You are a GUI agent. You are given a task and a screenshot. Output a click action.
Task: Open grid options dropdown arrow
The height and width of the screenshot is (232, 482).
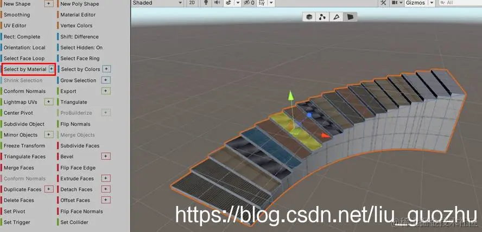point(271,3)
